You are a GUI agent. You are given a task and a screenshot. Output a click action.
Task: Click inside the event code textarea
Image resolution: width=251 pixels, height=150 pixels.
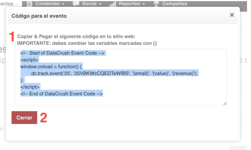(x=121, y=77)
